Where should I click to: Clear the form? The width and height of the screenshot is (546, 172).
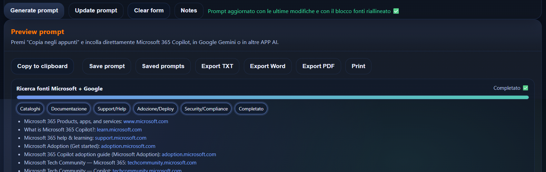pos(149,11)
